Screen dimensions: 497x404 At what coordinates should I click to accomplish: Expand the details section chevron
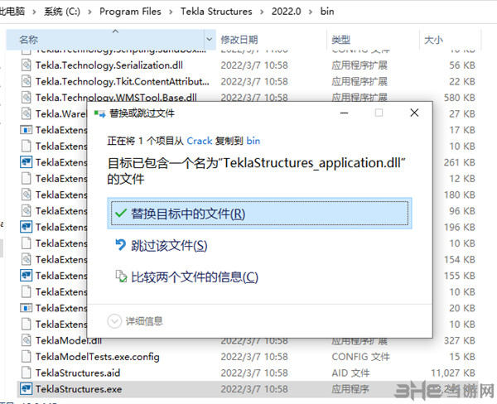click(x=114, y=321)
